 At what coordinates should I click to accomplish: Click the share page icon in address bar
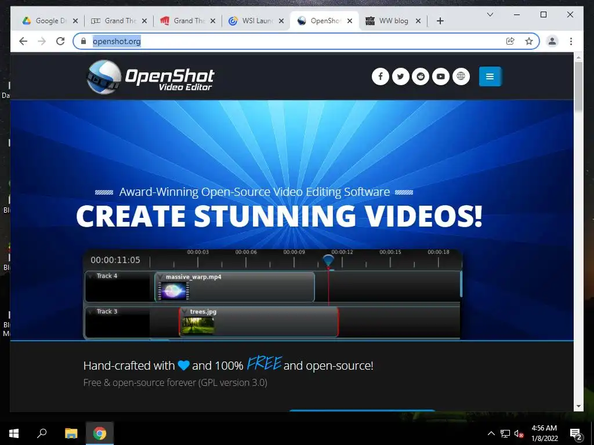coord(510,41)
